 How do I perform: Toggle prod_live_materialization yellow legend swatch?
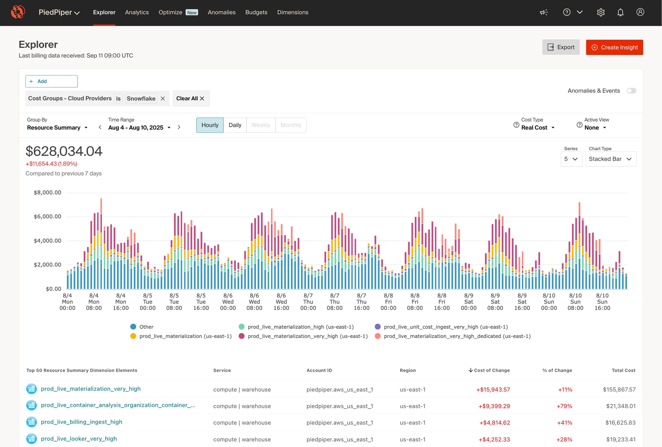click(133, 336)
